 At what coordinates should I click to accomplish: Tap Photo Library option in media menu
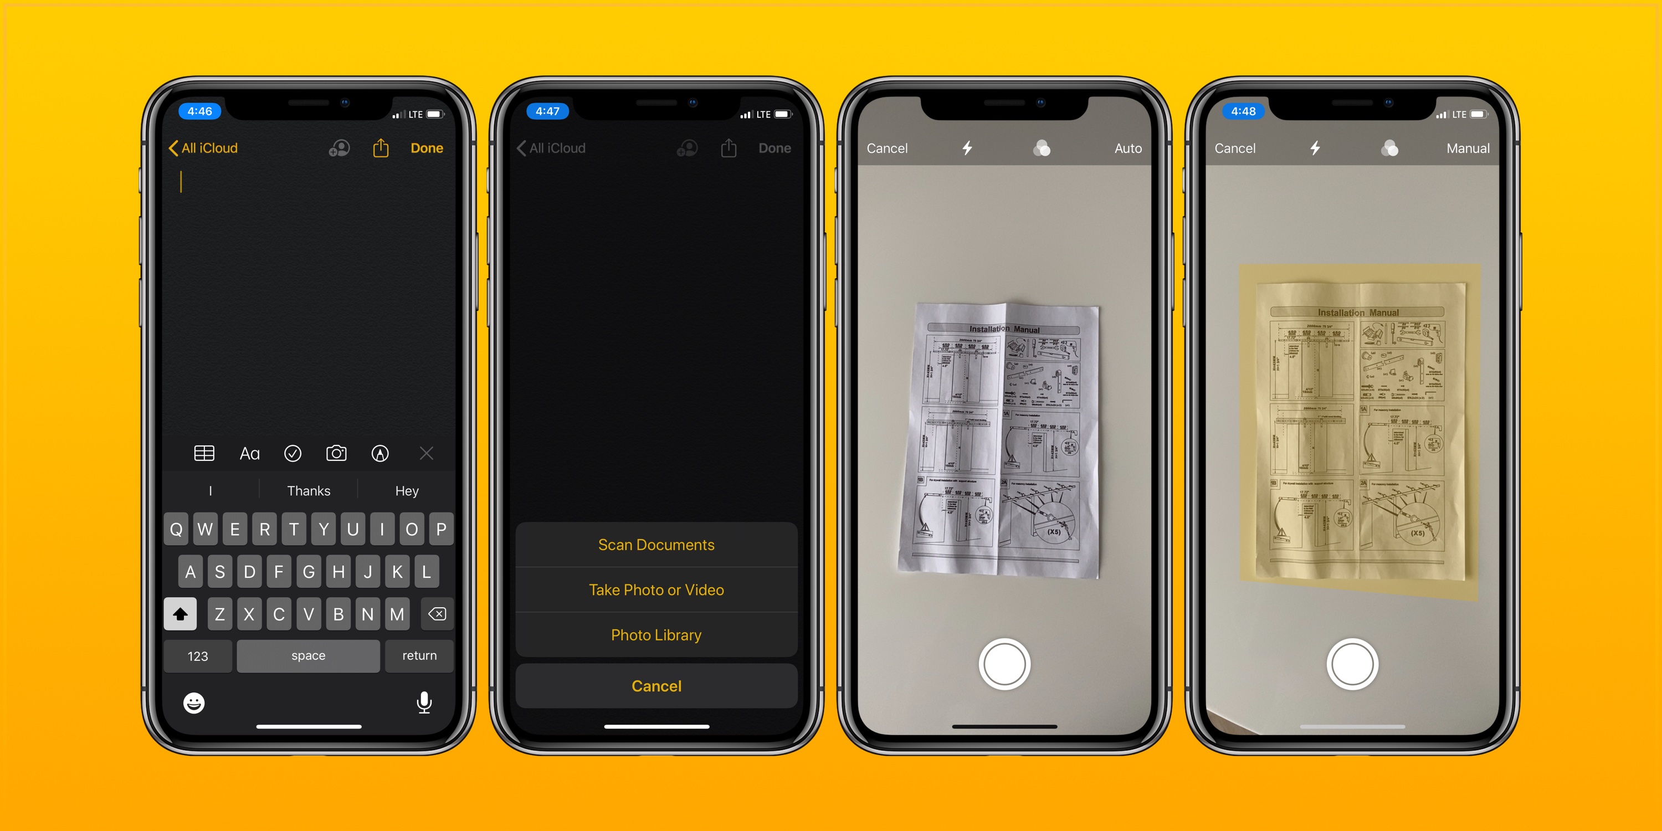click(655, 636)
